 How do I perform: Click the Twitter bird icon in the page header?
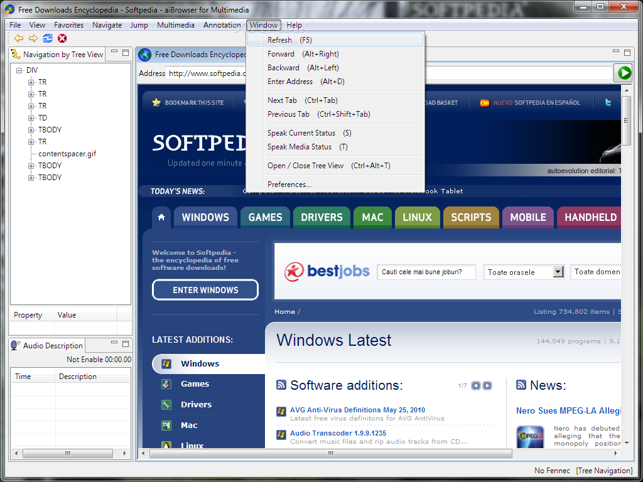(x=608, y=102)
